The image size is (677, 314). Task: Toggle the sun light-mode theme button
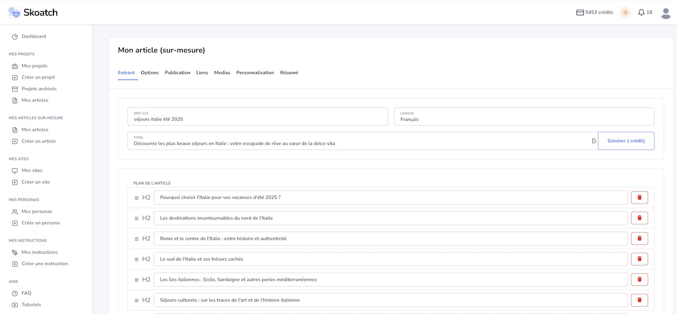click(626, 12)
